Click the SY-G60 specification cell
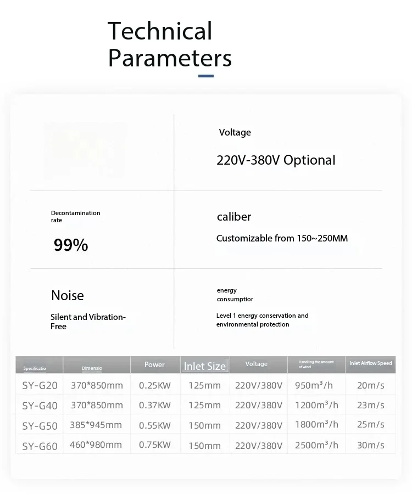This screenshot has width=412, height=495. click(40, 446)
